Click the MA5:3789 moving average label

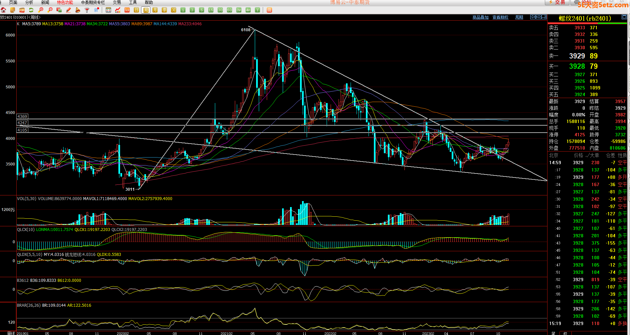pyautogui.click(x=32, y=24)
